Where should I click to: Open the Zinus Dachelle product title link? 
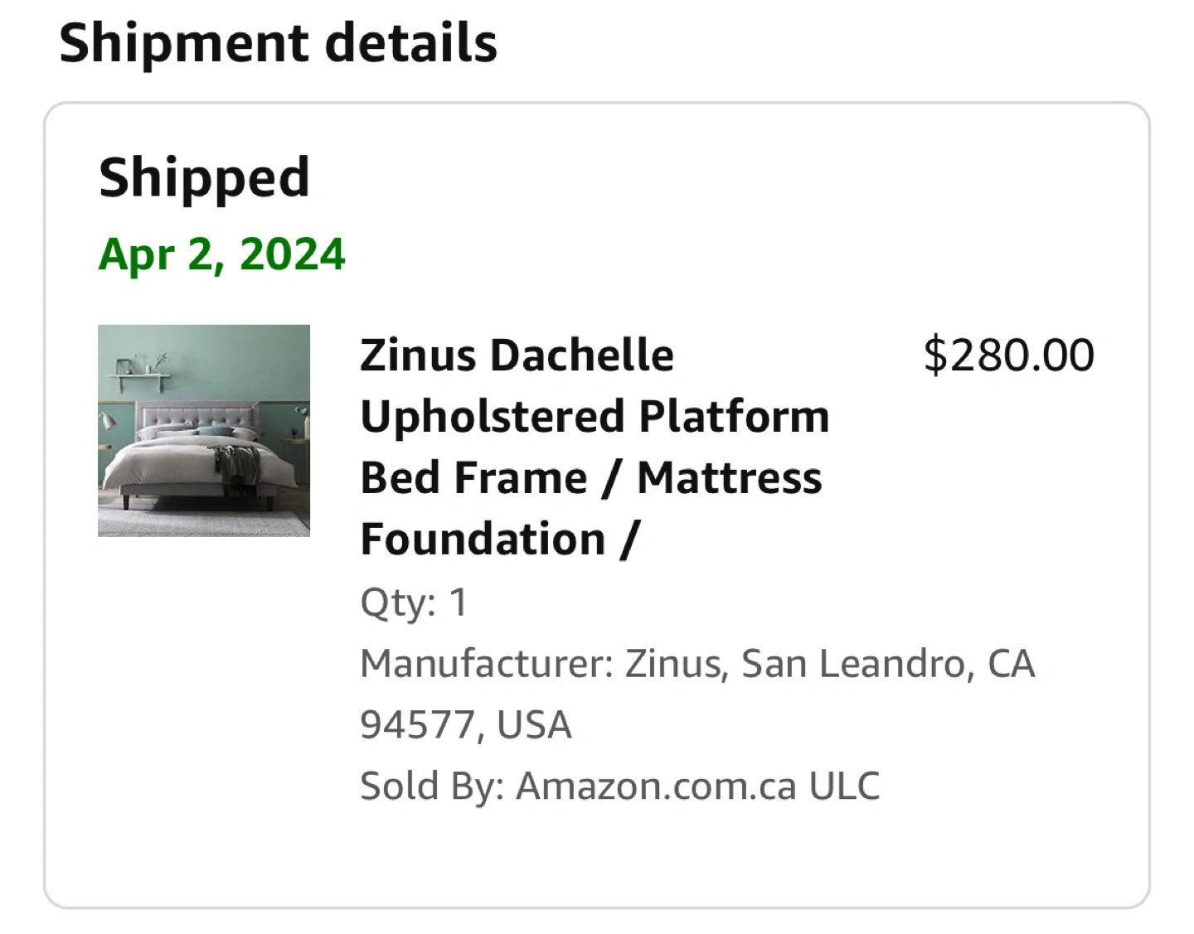pyautogui.click(x=517, y=356)
